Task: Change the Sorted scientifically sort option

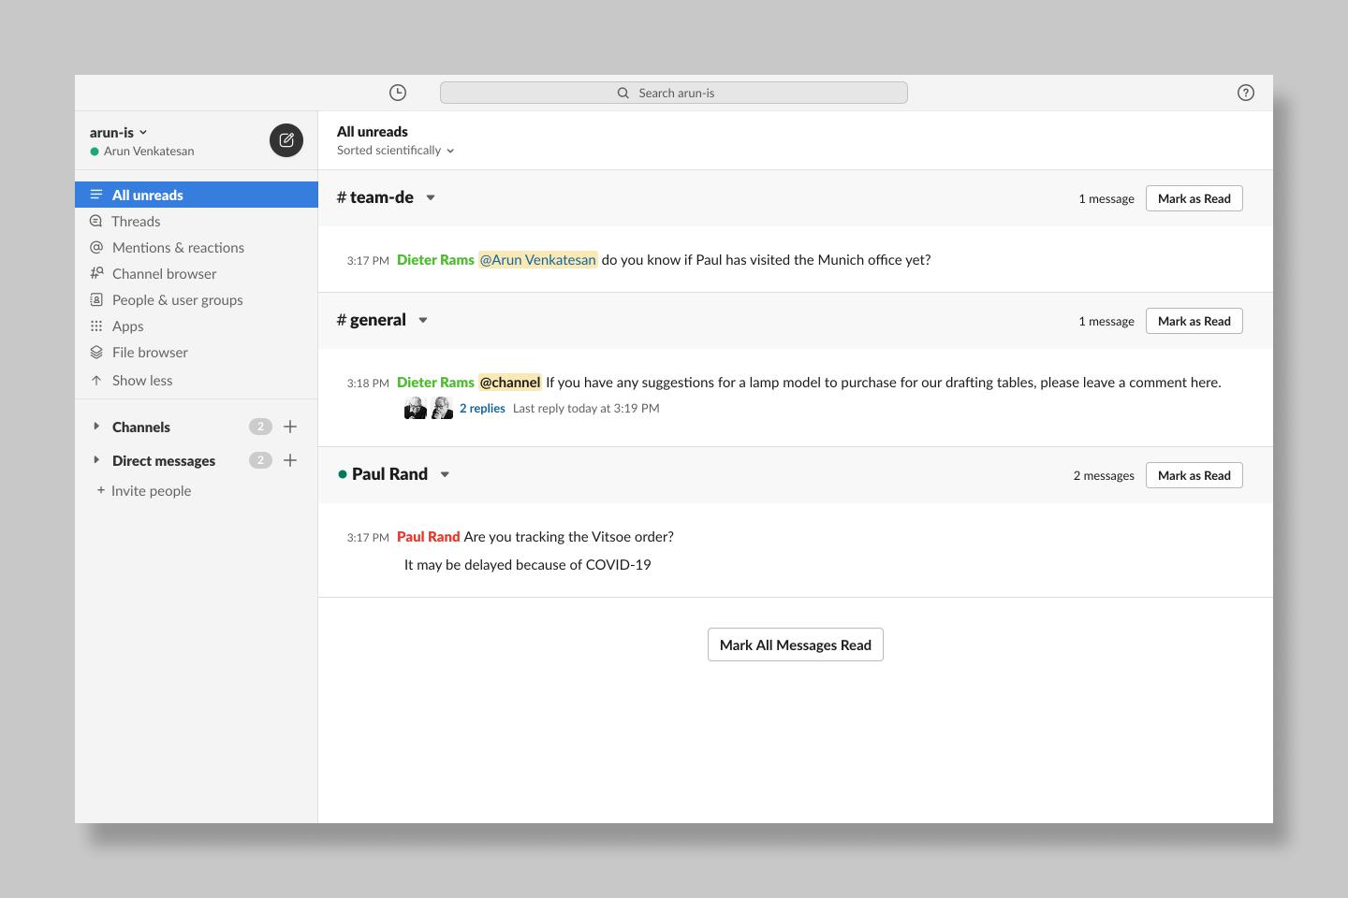Action: [395, 151]
